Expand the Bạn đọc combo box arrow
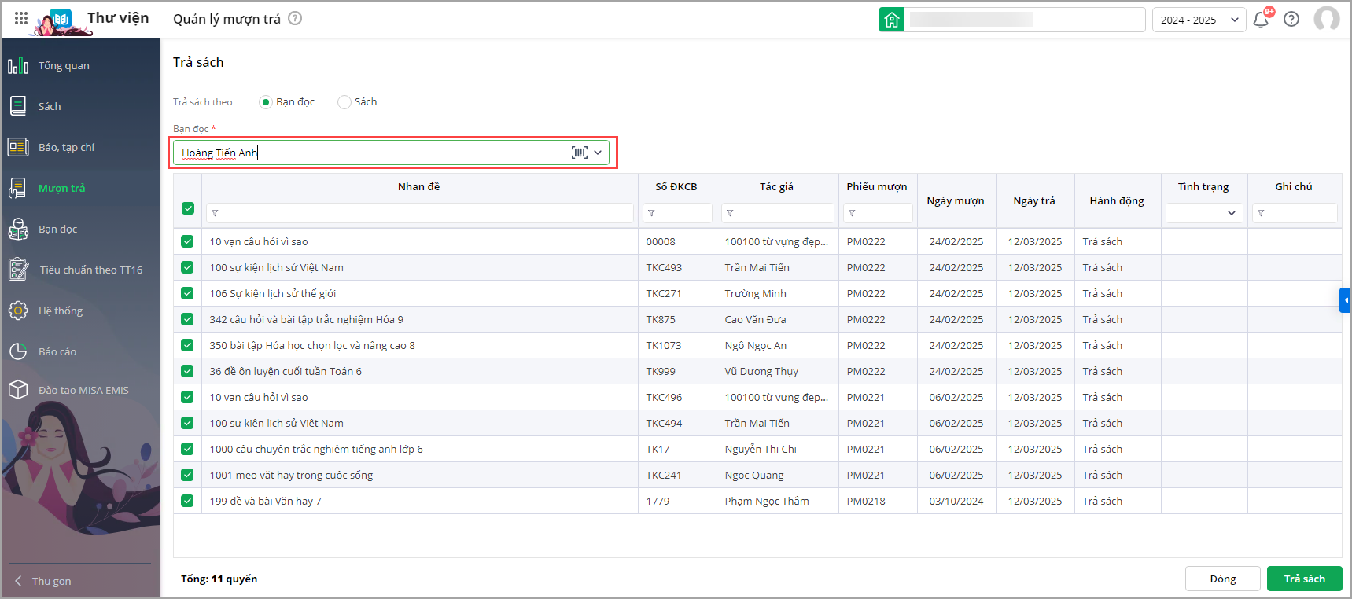 click(599, 153)
